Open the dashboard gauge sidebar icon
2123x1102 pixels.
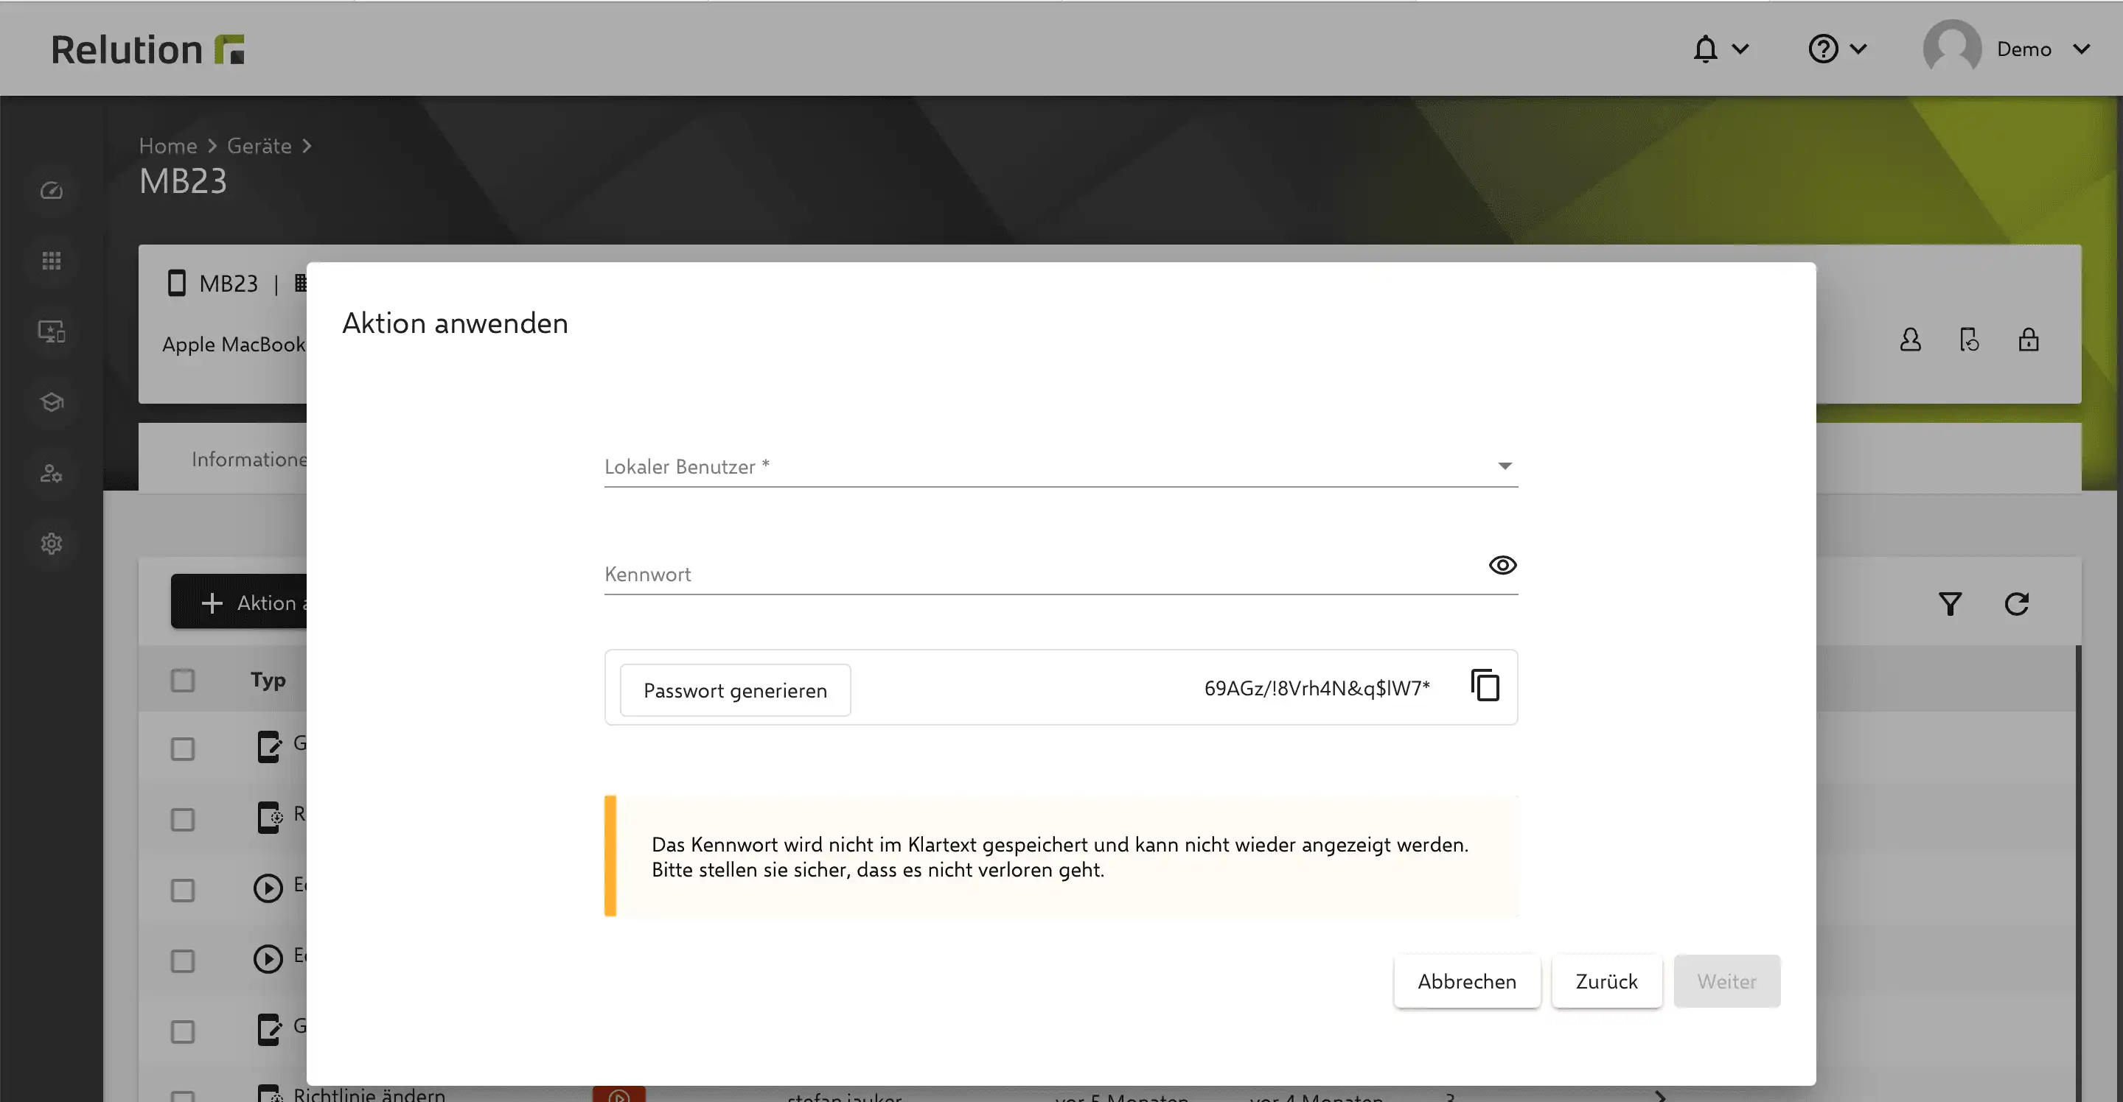coord(51,190)
